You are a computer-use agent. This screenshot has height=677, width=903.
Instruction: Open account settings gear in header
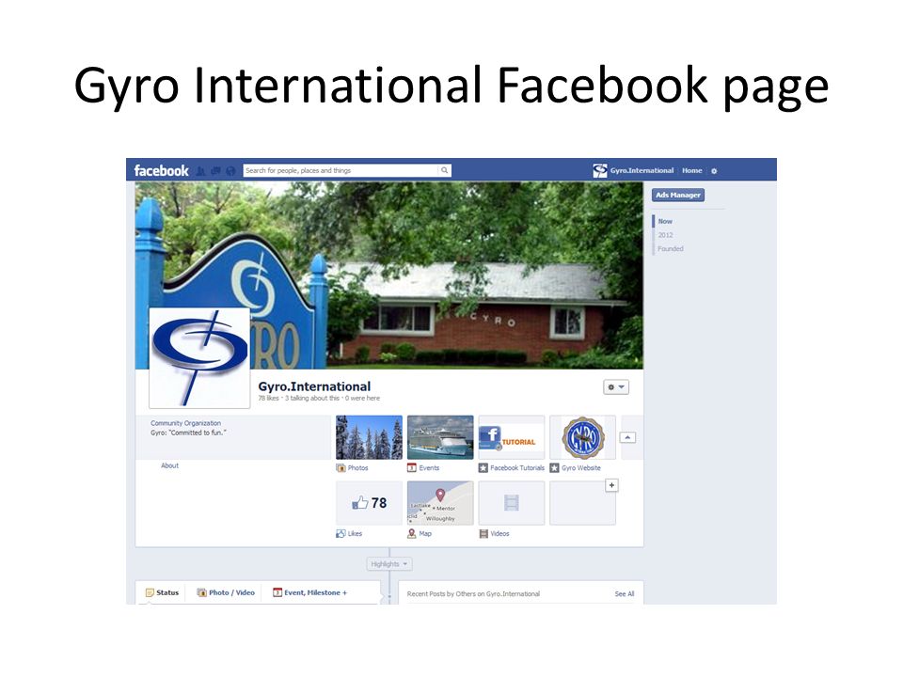pos(714,171)
